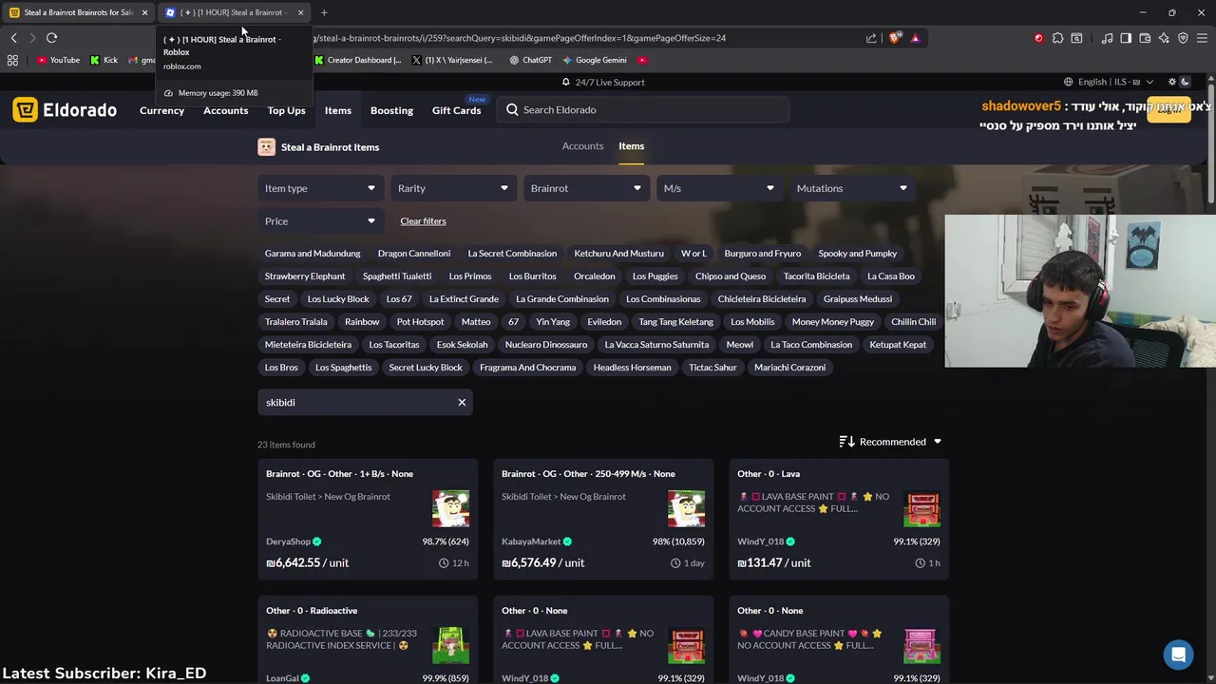The height and width of the screenshot is (684, 1216).
Task: Click into the Search Eldorado field
Action: pos(643,109)
